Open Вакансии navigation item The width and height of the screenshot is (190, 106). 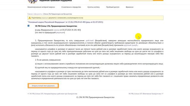(129, 7)
